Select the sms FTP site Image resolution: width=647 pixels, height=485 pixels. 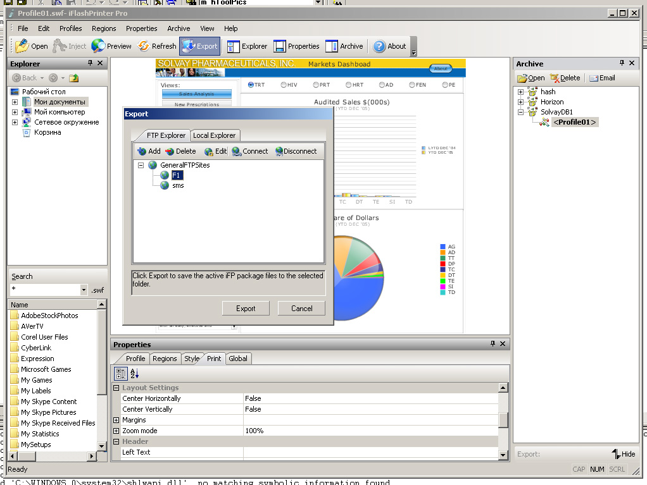pos(178,185)
